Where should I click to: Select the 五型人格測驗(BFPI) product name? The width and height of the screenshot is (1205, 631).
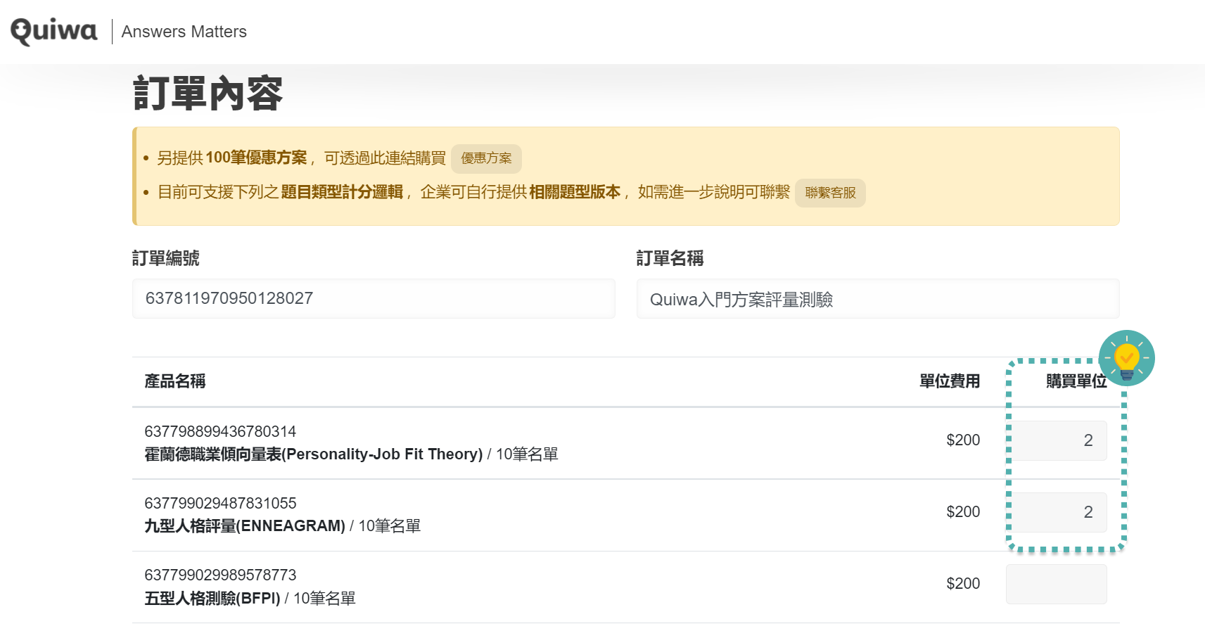212,599
